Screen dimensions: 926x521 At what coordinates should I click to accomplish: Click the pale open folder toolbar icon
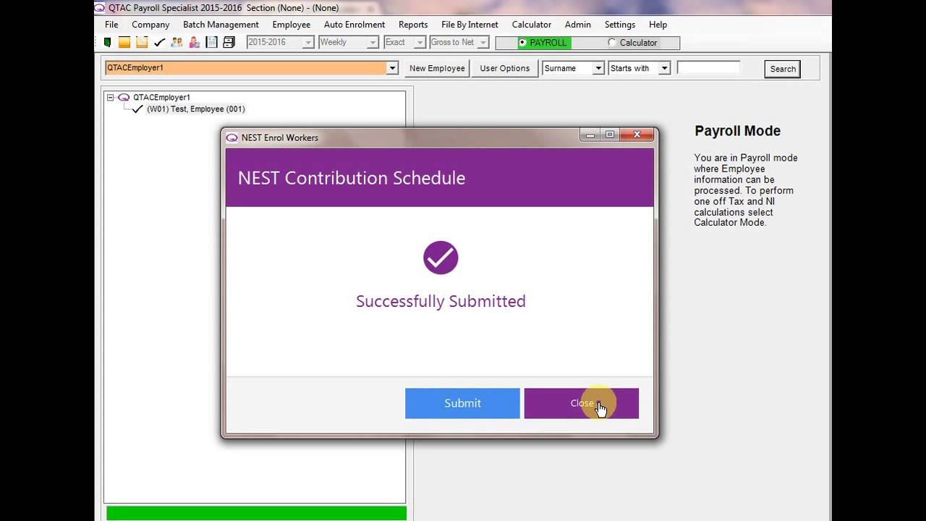click(x=142, y=43)
